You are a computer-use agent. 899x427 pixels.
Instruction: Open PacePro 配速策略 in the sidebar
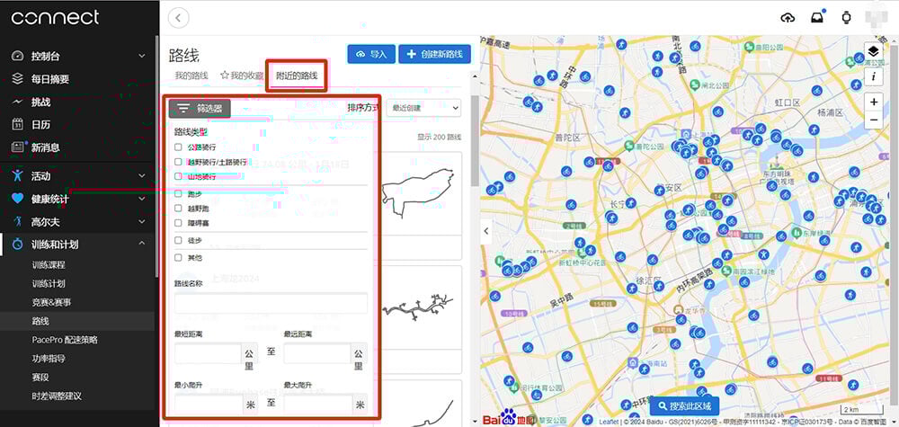tap(65, 340)
